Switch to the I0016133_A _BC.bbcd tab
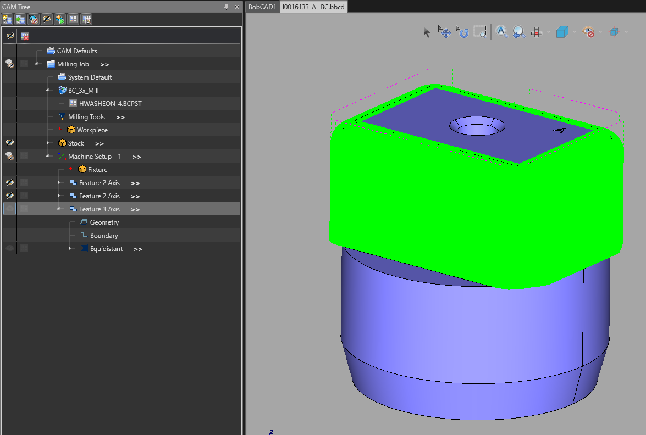646x435 pixels. (x=313, y=7)
